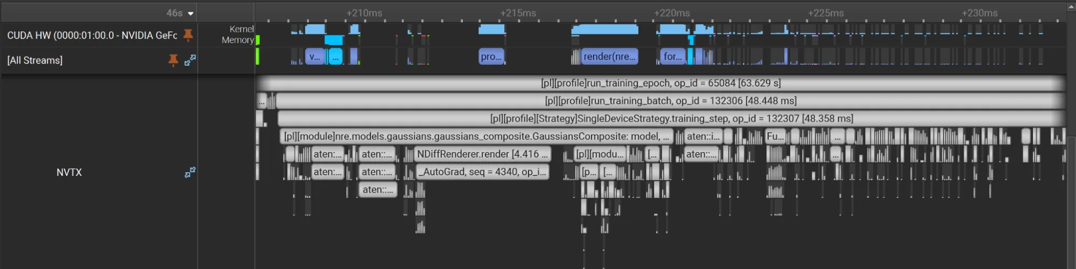Select the run_training_epoch NVTX range
This screenshot has width=1076, height=269.
point(661,83)
